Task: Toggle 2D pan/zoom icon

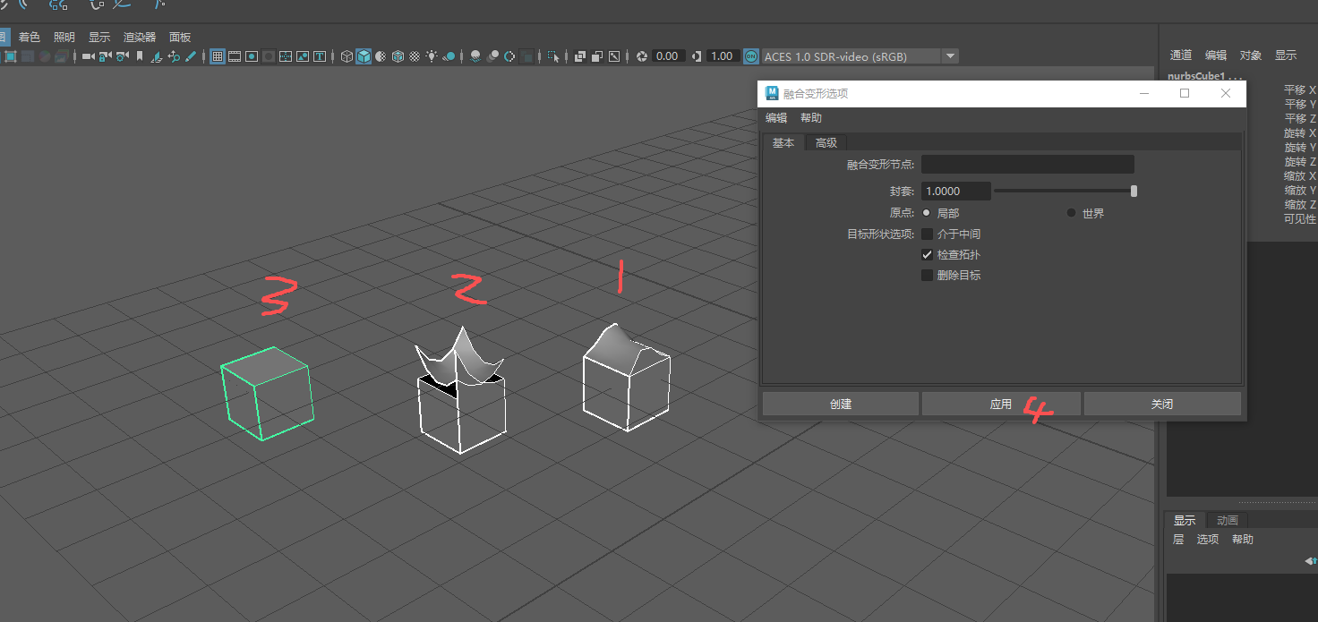Action: 174,56
